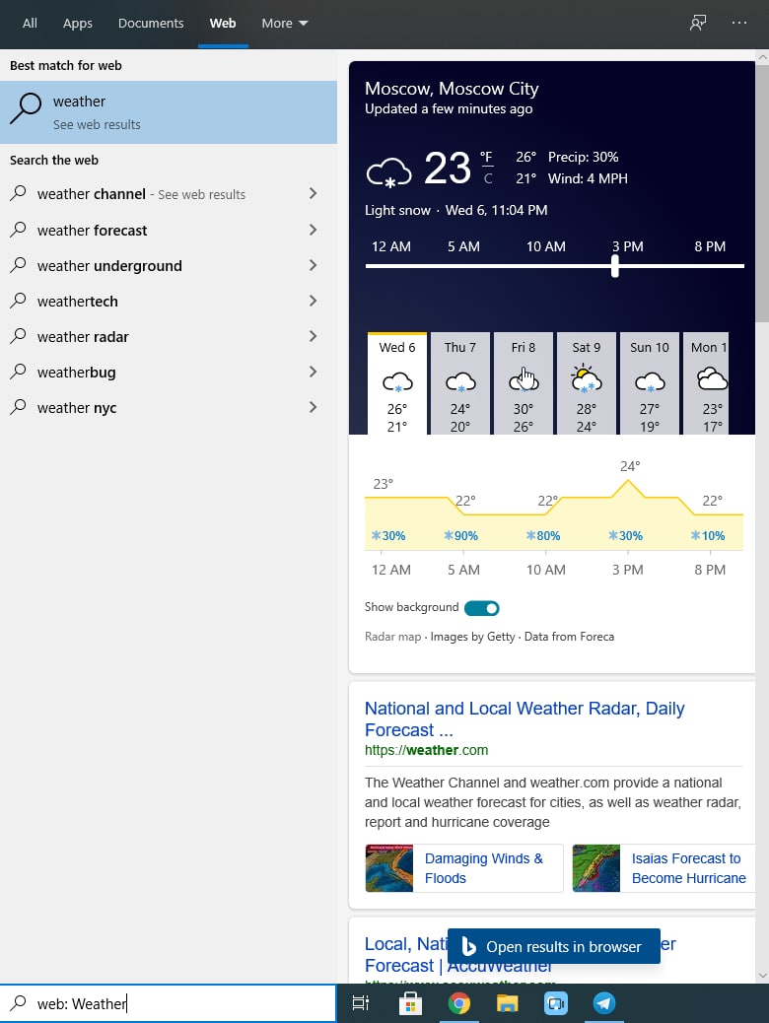Expand the 'weather nyc' suggestion arrow
The height and width of the screenshot is (1023, 769).
[313, 407]
